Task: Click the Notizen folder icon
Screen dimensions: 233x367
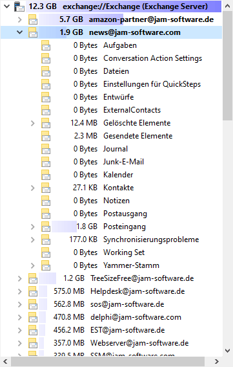Action: [x=46, y=201]
